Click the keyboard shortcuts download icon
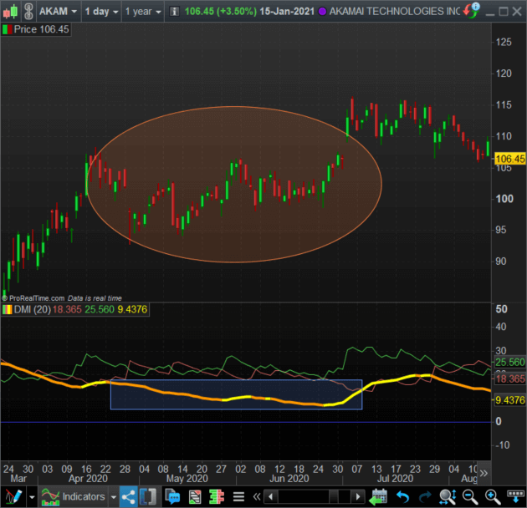 coord(515,496)
